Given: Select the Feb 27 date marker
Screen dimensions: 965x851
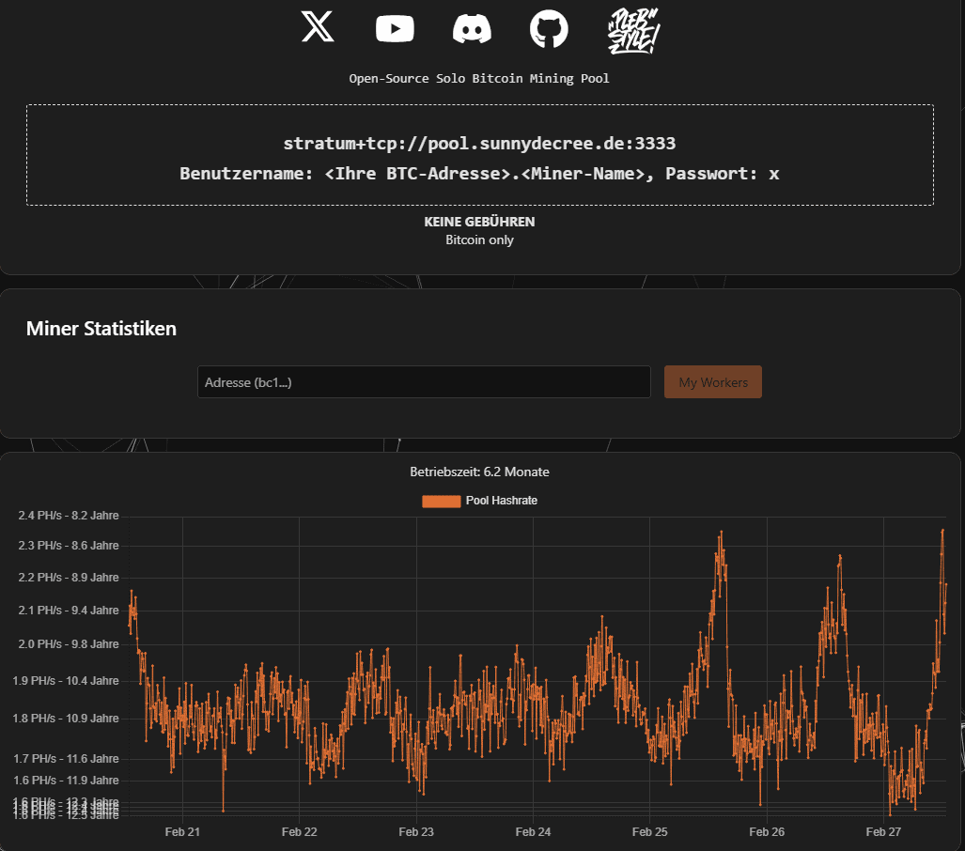Looking at the screenshot, I should [x=883, y=832].
